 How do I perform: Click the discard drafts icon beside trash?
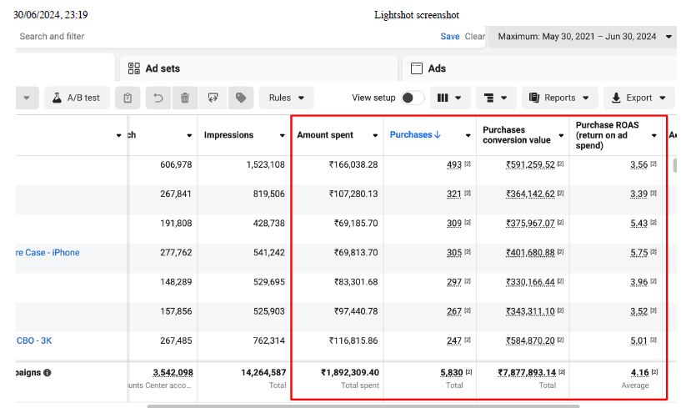point(213,98)
